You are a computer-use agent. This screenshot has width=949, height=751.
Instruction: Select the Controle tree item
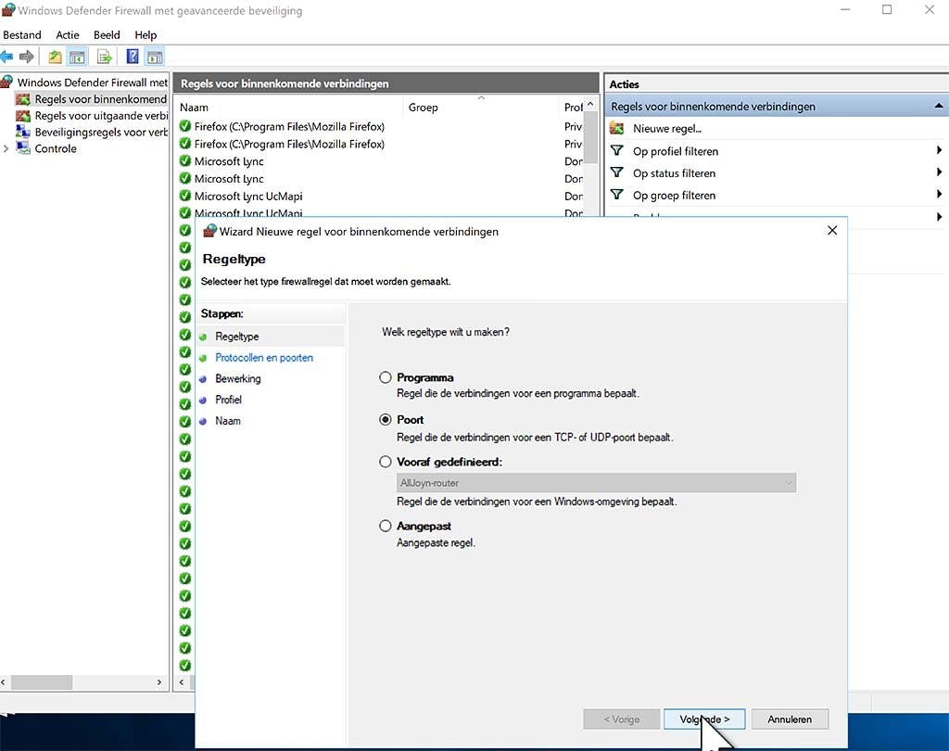pos(56,148)
